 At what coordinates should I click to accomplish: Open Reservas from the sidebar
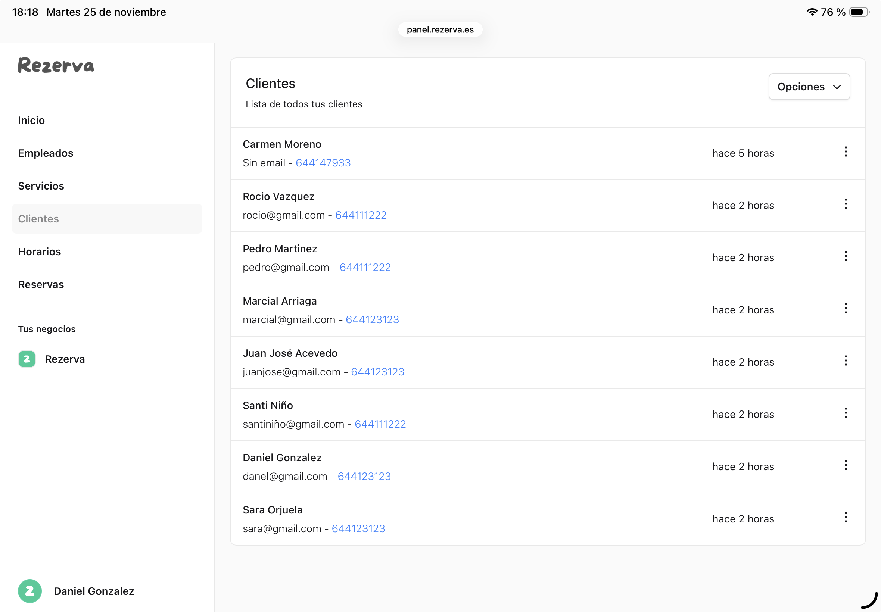(x=41, y=284)
